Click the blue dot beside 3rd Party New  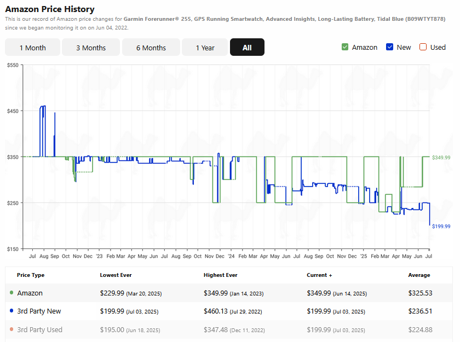click(x=12, y=311)
